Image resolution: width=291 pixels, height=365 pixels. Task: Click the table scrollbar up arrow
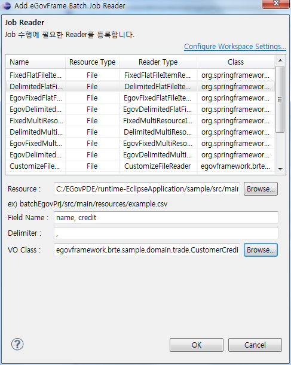point(280,60)
